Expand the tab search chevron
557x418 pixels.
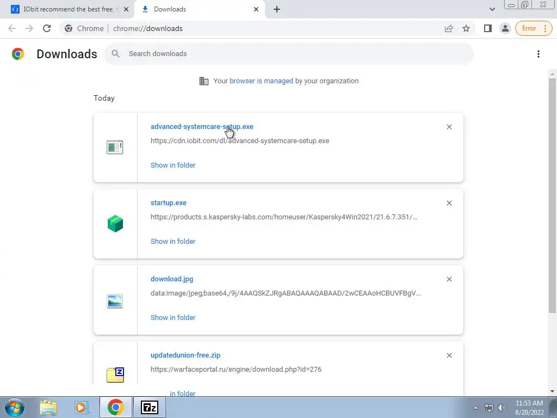coord(492,9)
